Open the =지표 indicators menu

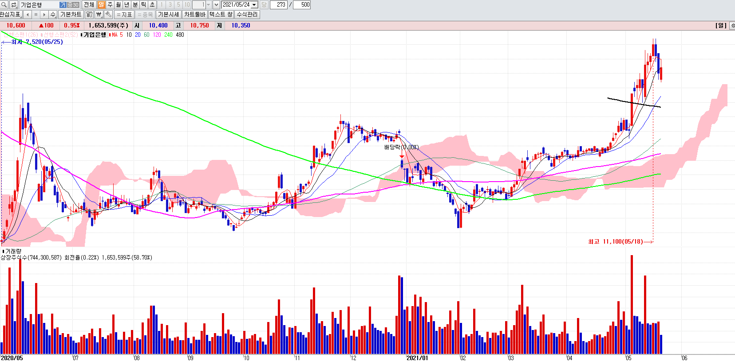[x=124, y=15]
